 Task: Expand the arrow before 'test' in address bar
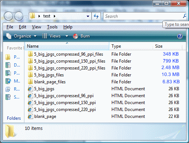(39, 16)
